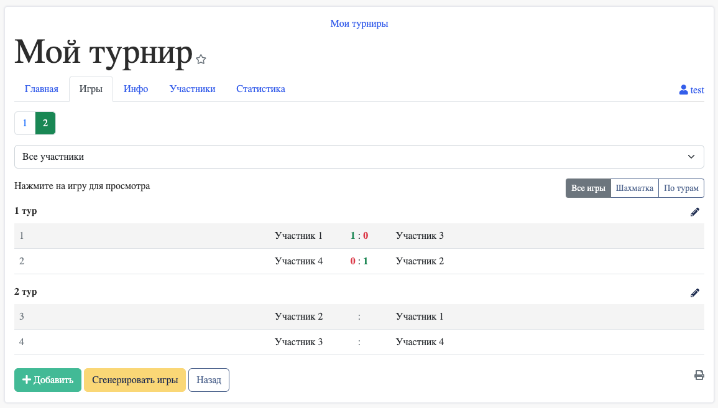Click the Назад button

(209, 380)
